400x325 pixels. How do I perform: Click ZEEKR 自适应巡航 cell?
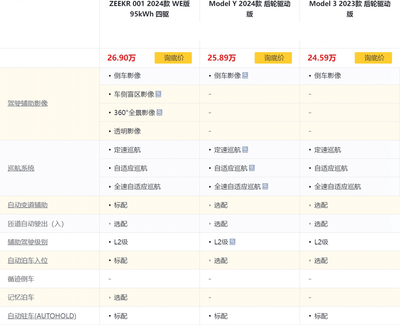[x=150, y=168]
